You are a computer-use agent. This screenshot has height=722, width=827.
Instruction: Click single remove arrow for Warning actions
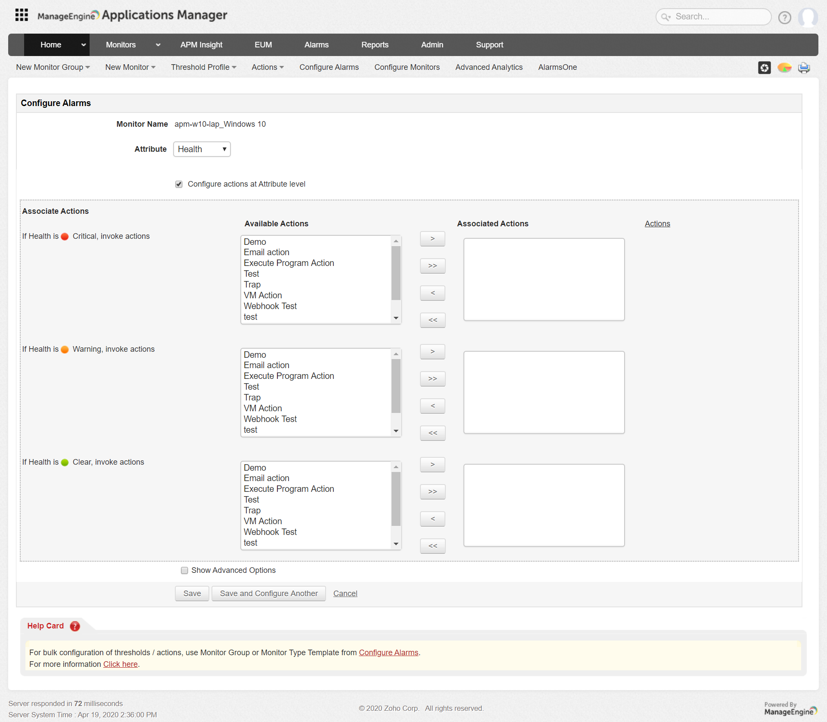coord(432,406)
